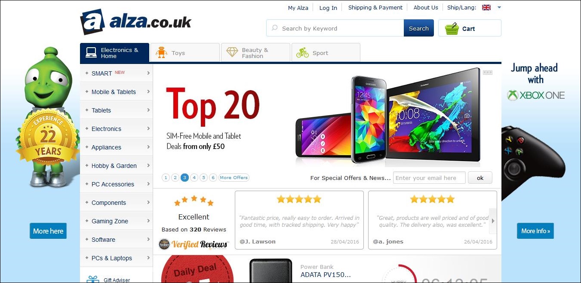Viewport: 581px width, 283px height.
Task: Click the diamond Beauty & Fashion icon
Action: 232,52
